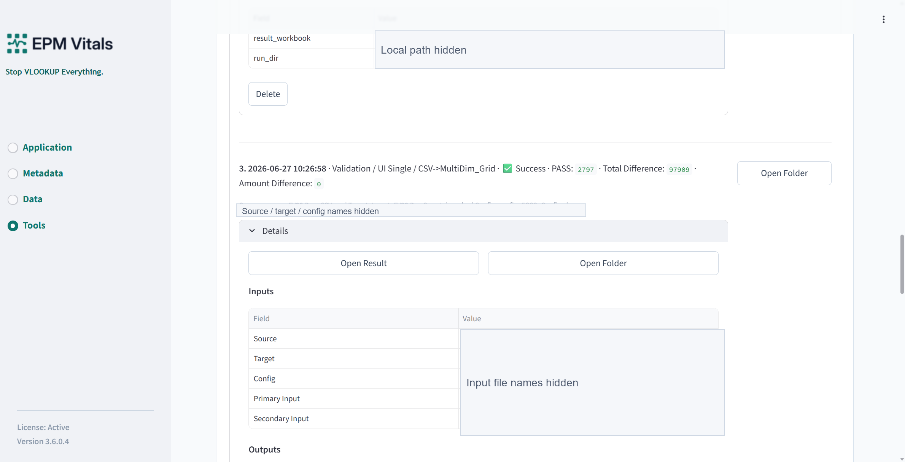Image resolution: width=905 pixels, height=462 pixels.
Task: Click the Total Difference value 97909
Action: pyautogui.click(x=679, y=169)
